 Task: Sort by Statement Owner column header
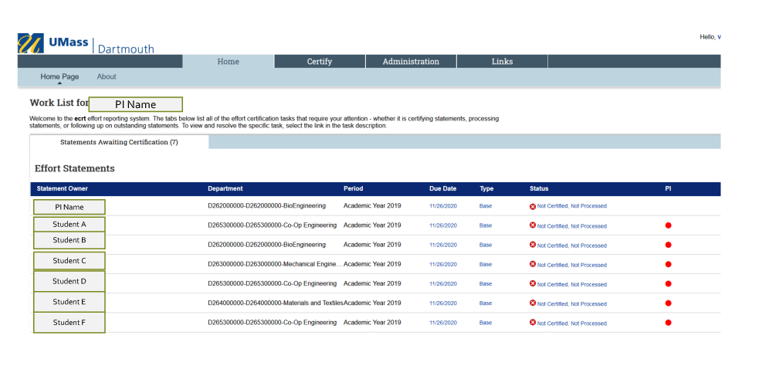point(63,189)
